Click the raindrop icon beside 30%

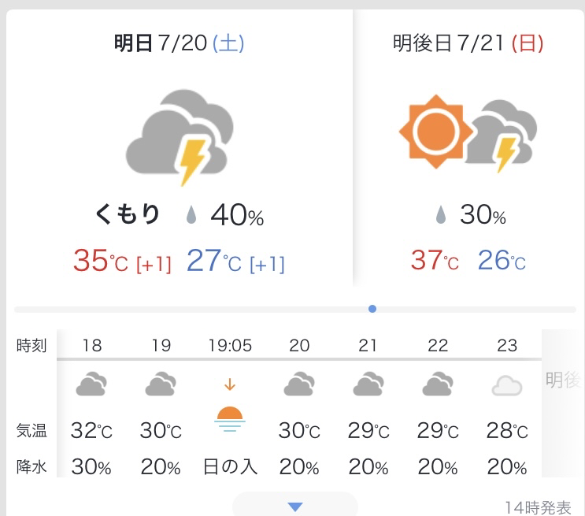pyautogui.click(x=441, y=215)
